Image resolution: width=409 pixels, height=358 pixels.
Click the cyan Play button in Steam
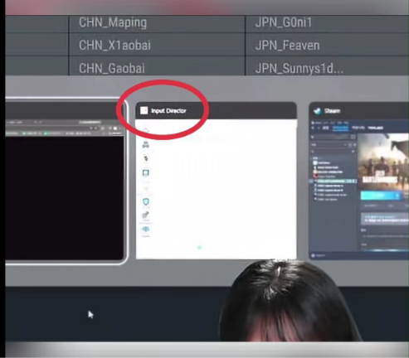point(381,196)
